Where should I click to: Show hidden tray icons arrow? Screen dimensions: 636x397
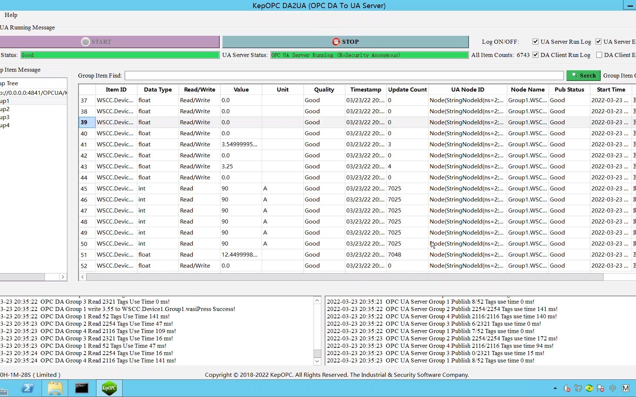pos(555,388)
